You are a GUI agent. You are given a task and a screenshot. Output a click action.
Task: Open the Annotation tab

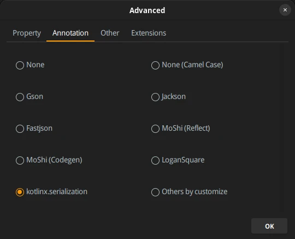pyautogui.click(x=70, y=33)
